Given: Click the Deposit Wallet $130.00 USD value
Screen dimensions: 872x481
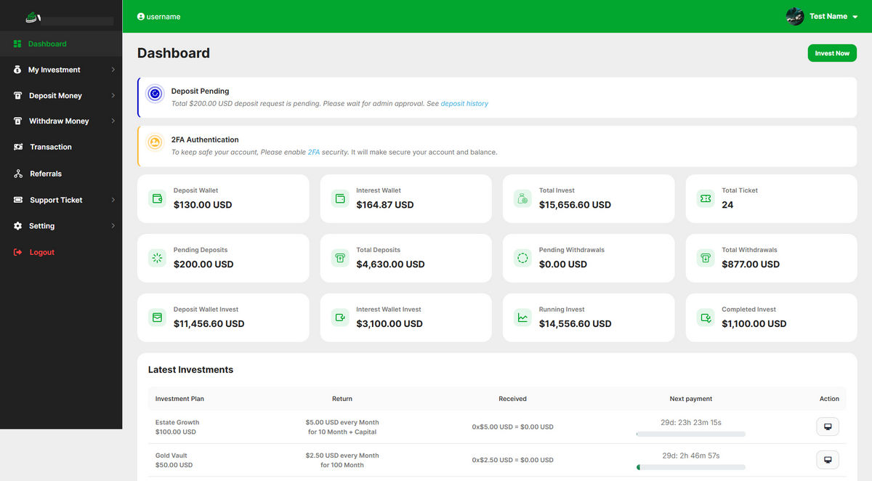Looking at the screenshot, I should [203, 205].
